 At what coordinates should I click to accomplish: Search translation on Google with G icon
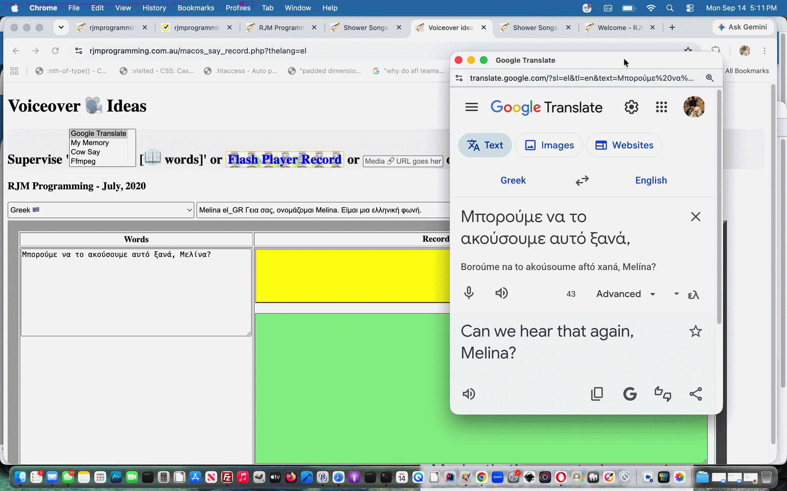[x=630, y=394]
